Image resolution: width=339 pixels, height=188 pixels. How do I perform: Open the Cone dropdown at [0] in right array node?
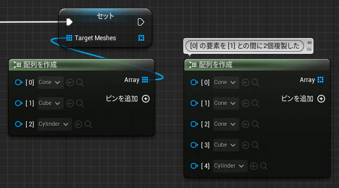[x=226, y=83]
